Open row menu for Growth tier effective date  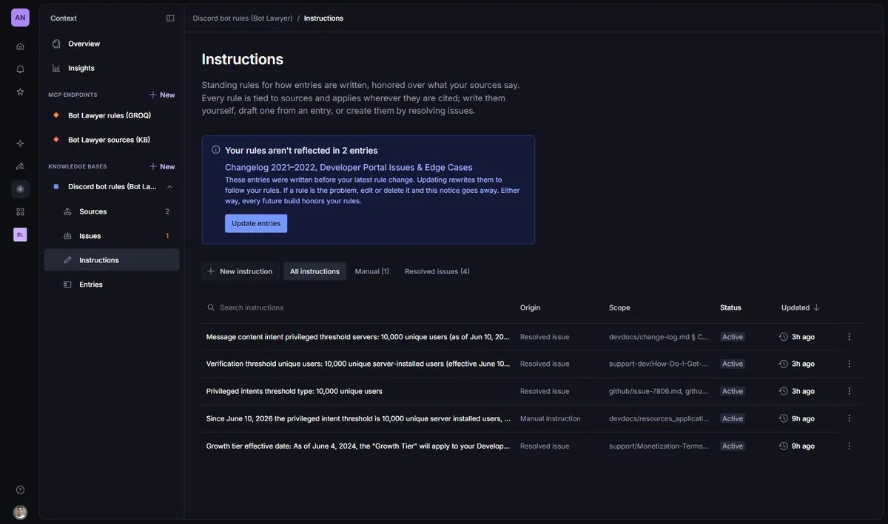849,446
